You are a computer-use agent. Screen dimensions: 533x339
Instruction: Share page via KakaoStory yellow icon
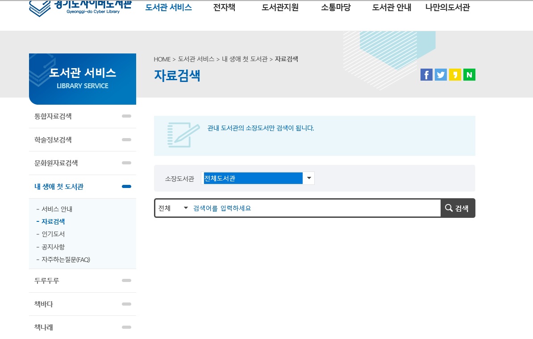click(455, 75)
